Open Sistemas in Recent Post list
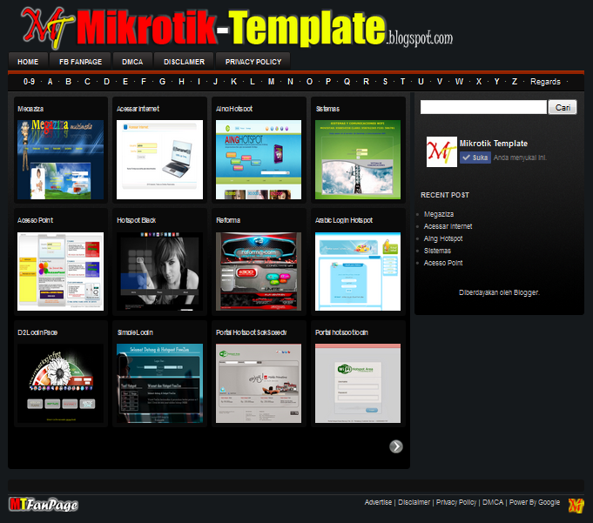The height and width of the screenshot is (523, 593). coord(437,251)
